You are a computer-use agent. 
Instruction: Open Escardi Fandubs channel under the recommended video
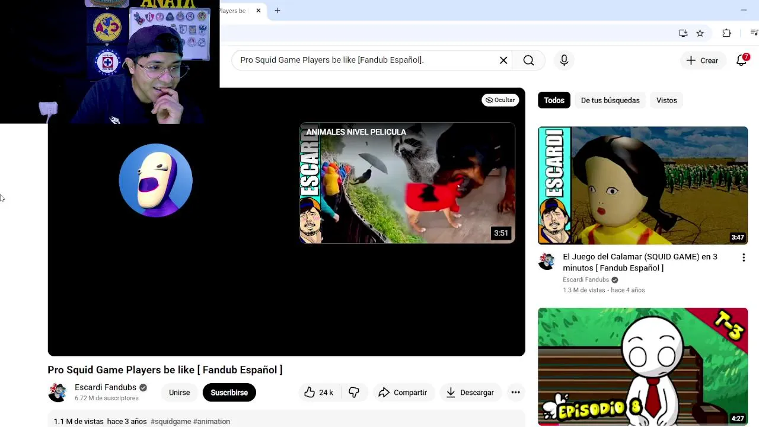click(x=586, y=280)
